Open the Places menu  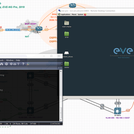[74, 14]
